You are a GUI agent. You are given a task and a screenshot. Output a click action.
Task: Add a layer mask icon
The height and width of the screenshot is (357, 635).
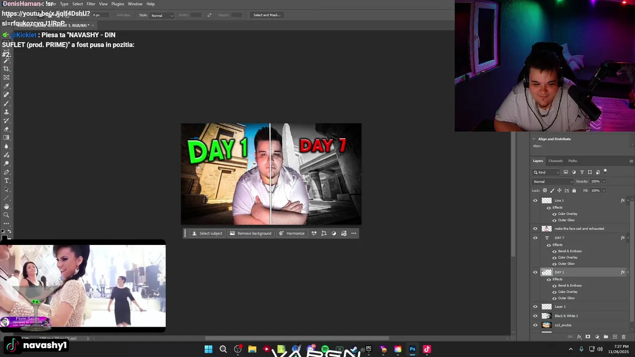click(588, 337)
